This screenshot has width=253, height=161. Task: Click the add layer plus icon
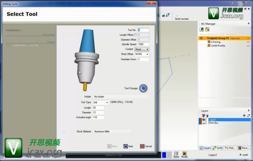pyautogui.click(x=244, y=115)
